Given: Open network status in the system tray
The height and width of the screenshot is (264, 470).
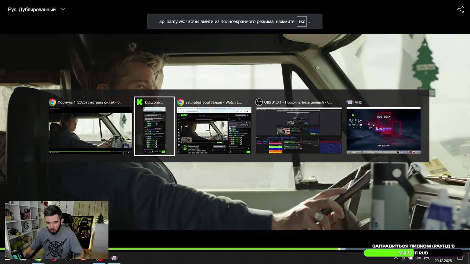Looking at the screenshot, I should (404, 258).
